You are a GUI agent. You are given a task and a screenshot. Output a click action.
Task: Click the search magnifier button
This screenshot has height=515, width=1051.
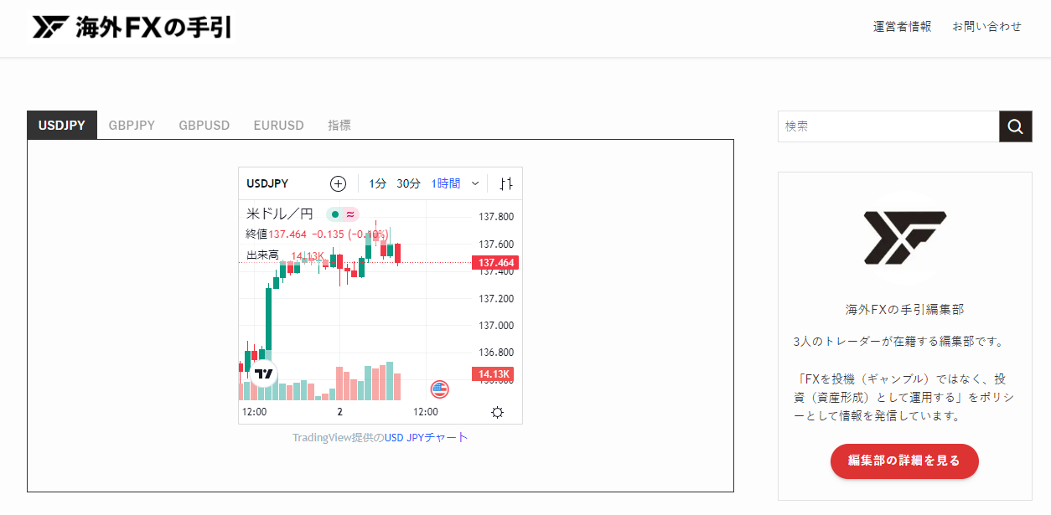1015,126
